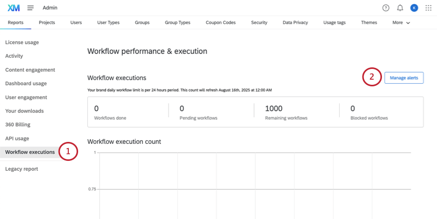Viewport: 437px width, 219px height.
Task: Open Dashboard usage report
Action: (x=26, y=83)
